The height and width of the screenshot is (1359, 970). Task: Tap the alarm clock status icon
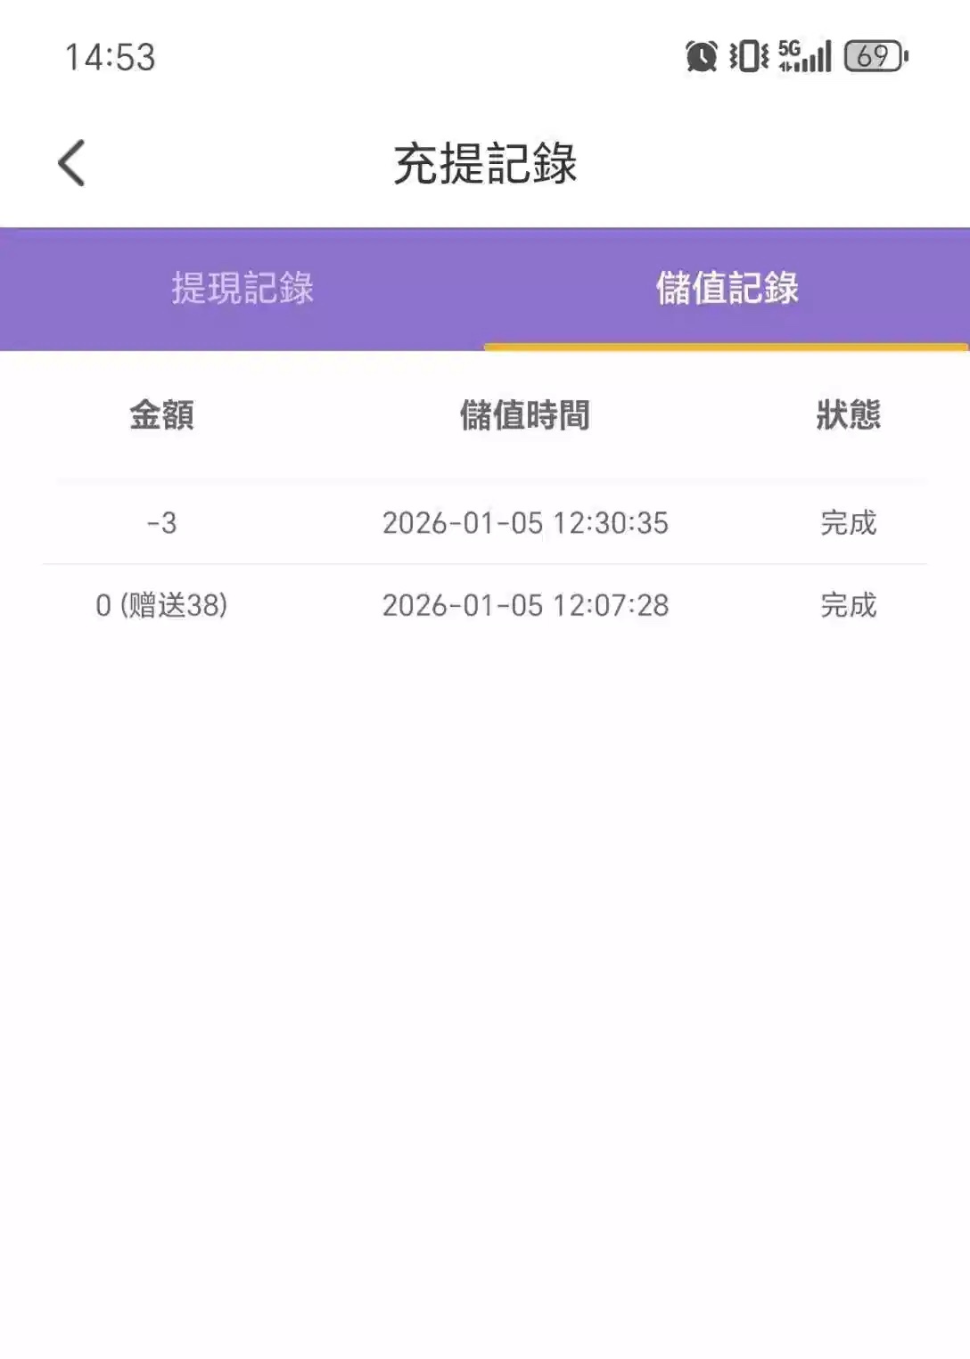701,56
